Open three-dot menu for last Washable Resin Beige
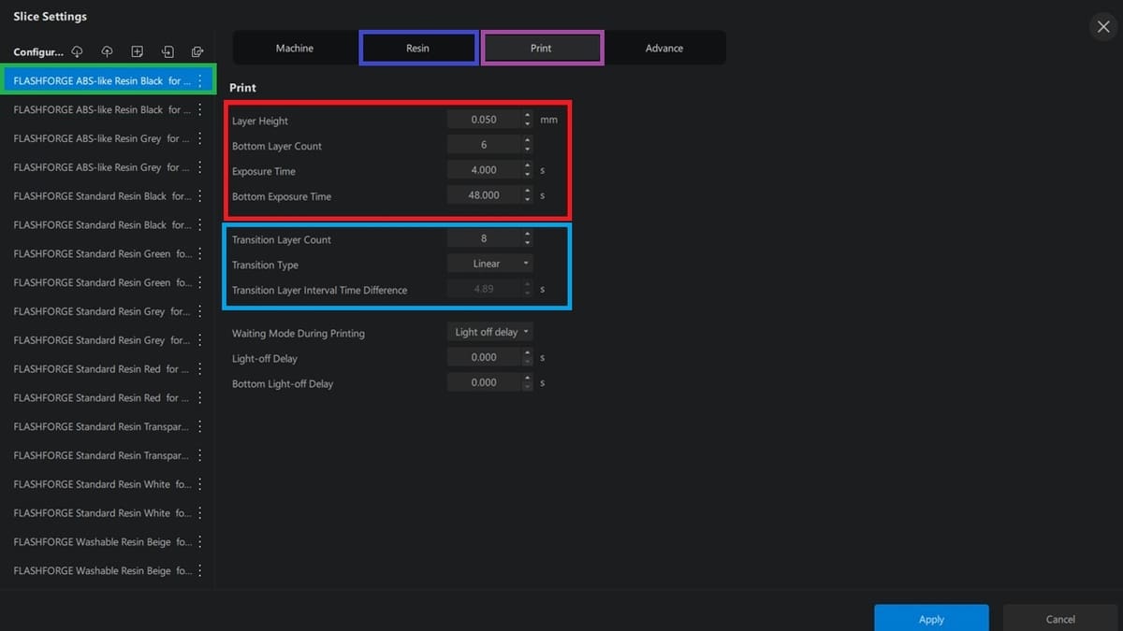Viewport: 1123px width, 631px height. pyautogui.click(x=199, y=570)
